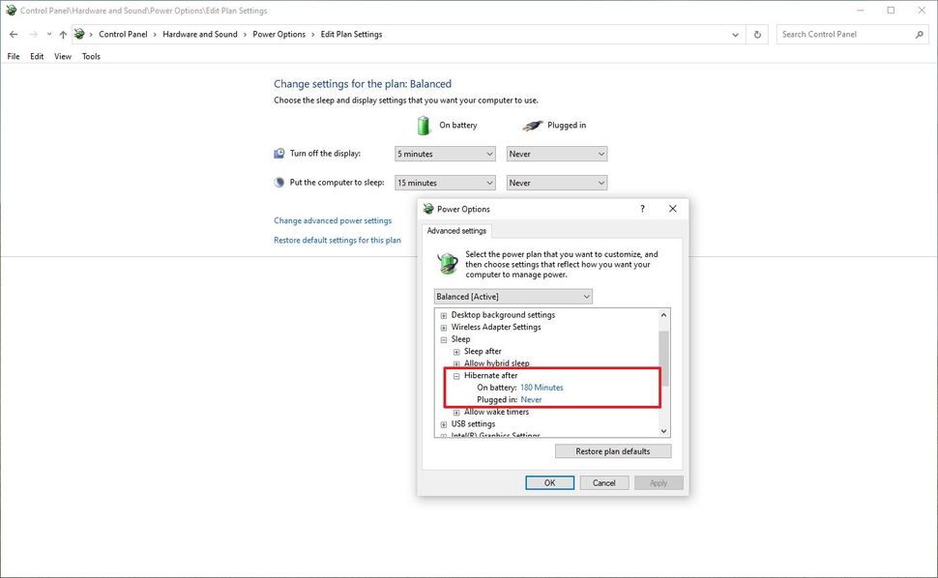Image resolution: width=938 pixels, height=578 pixels.
Task: Change the 180 Minutes hibernate value
Action: pyautogui.click(x=542, y=387)
